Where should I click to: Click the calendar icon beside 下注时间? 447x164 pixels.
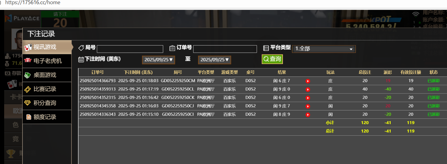coord(81,59)
